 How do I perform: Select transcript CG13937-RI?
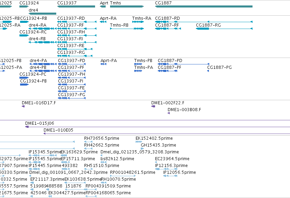click(x=70, y=39)
